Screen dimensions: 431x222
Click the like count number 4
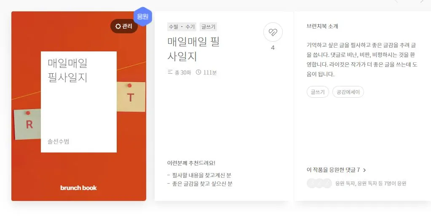pyautogui.click(x=273, y=48)
